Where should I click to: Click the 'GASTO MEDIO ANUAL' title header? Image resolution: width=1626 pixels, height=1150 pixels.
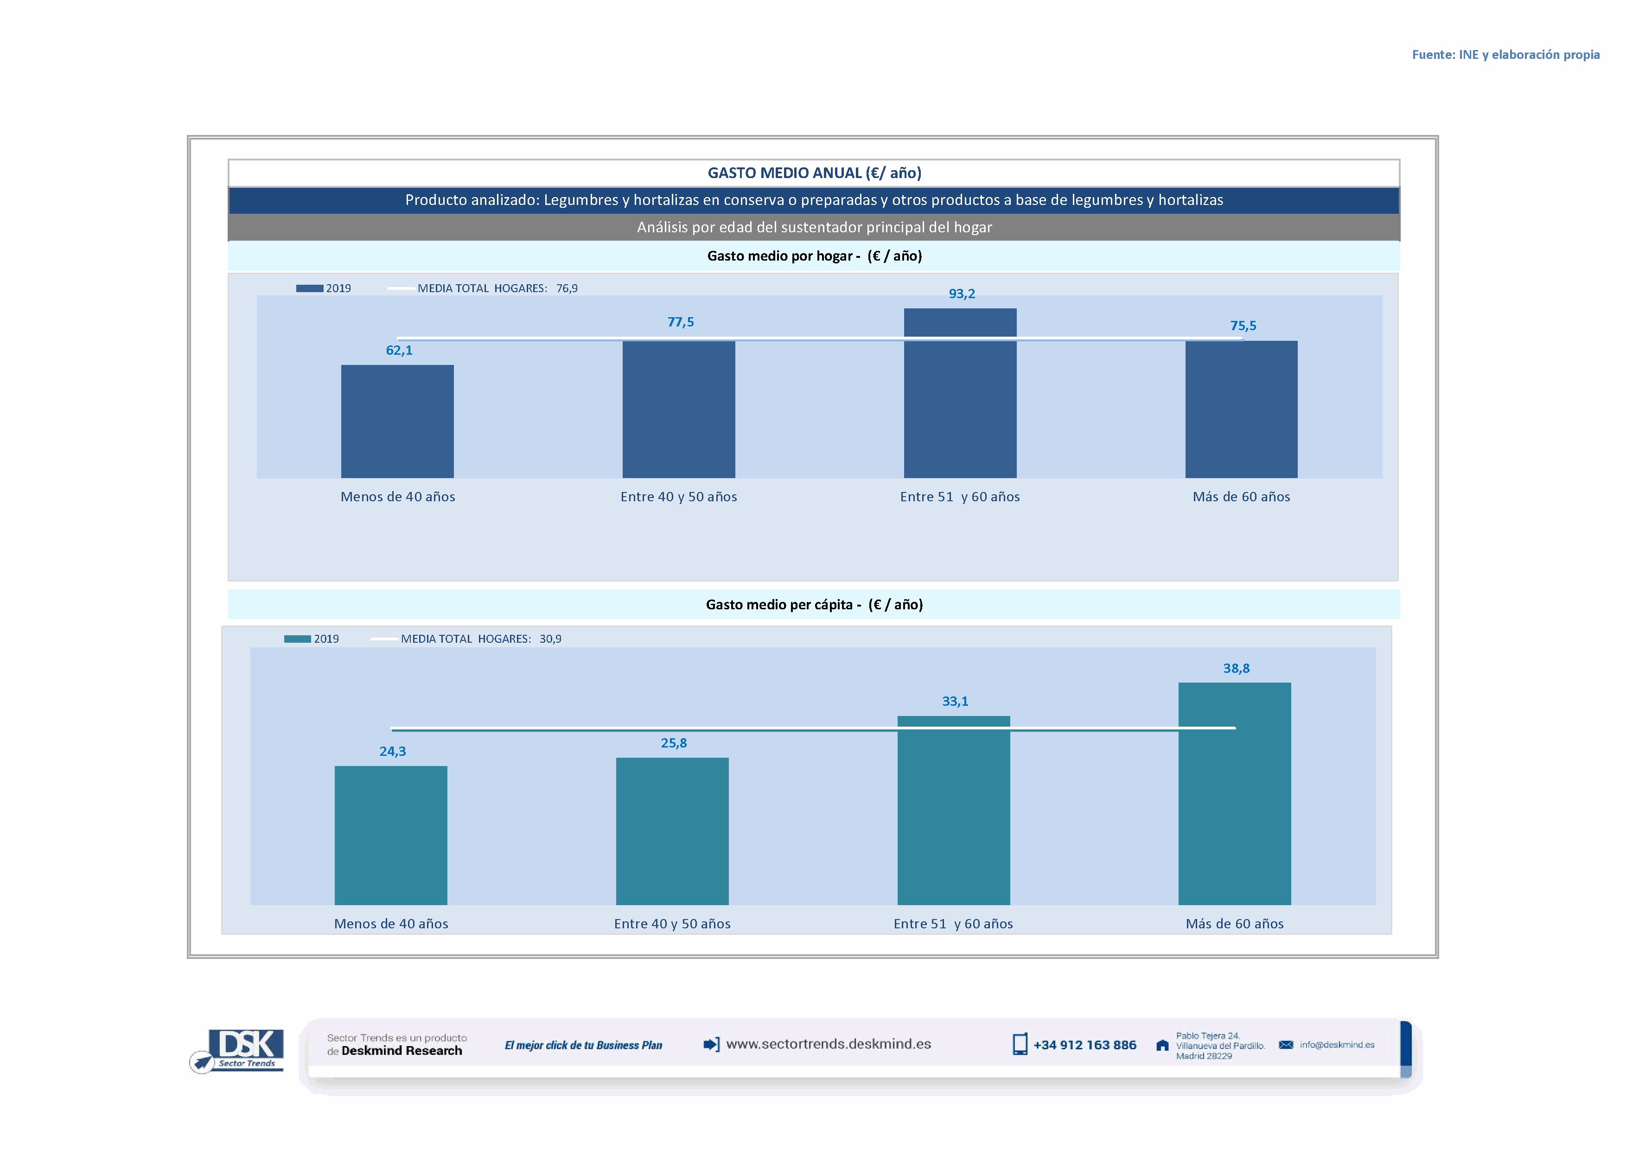(814, 173)
